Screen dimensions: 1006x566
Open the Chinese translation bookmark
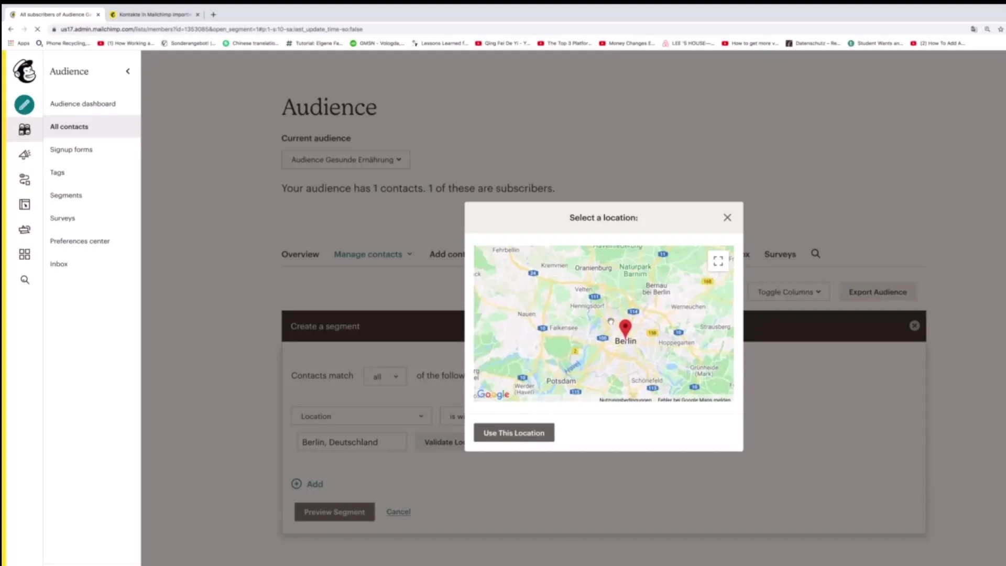click(x=250, y=43)
